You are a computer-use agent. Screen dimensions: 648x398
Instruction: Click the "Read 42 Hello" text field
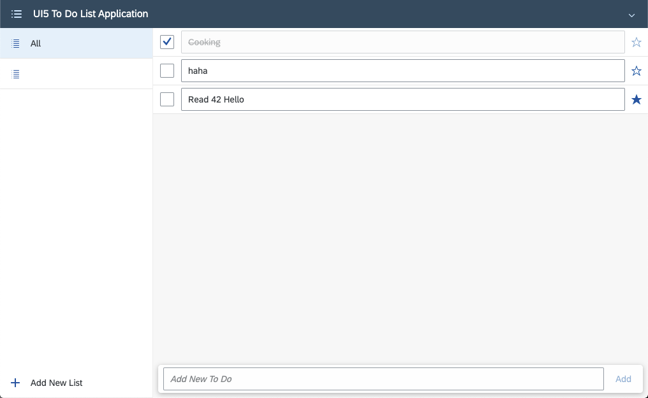tap(403, 99)
